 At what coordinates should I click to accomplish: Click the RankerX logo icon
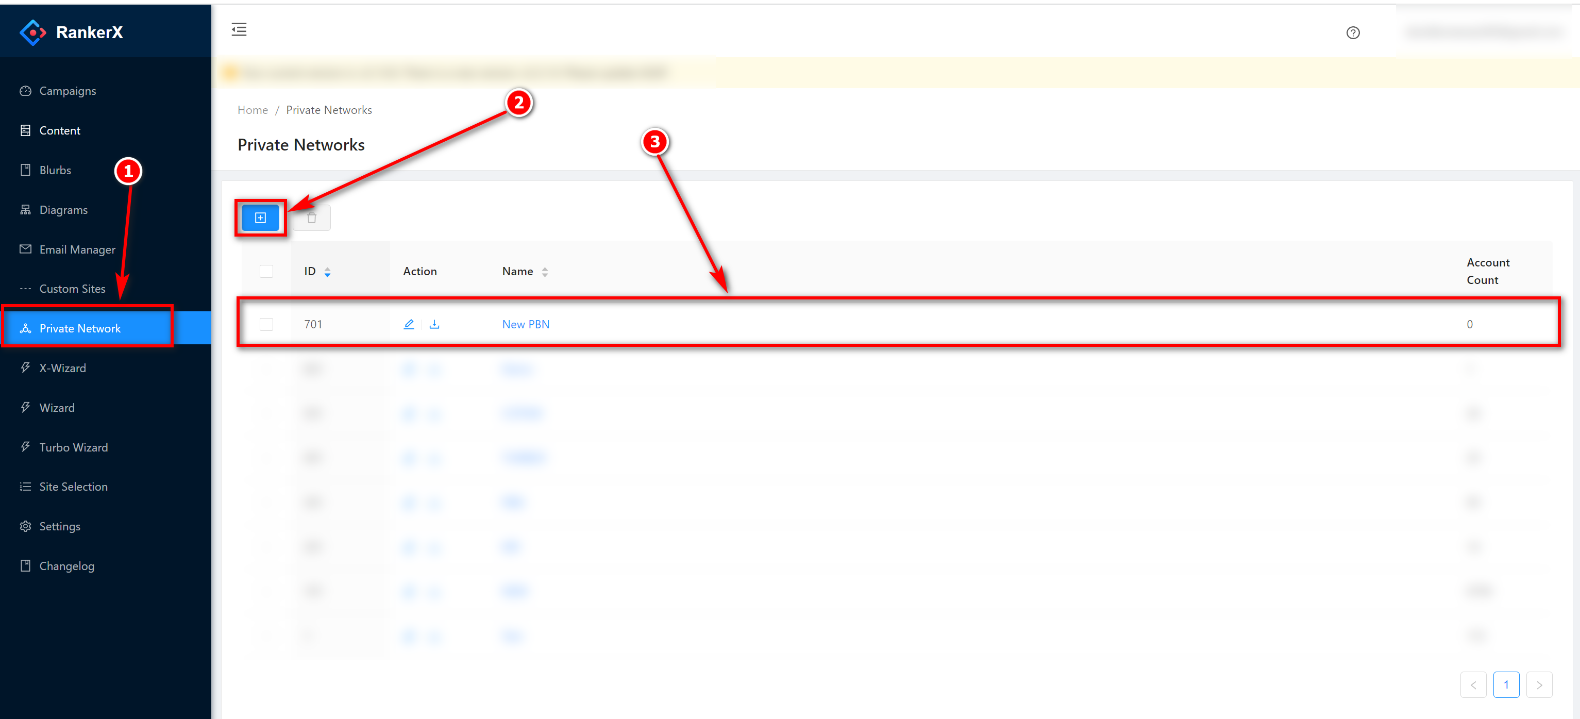32,32
